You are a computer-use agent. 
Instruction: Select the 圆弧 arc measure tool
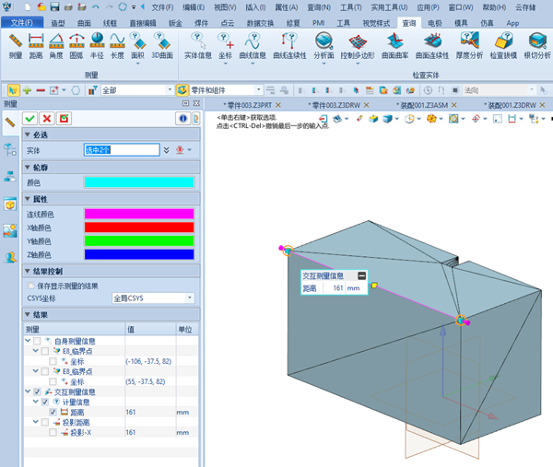[x=76, y=46]
